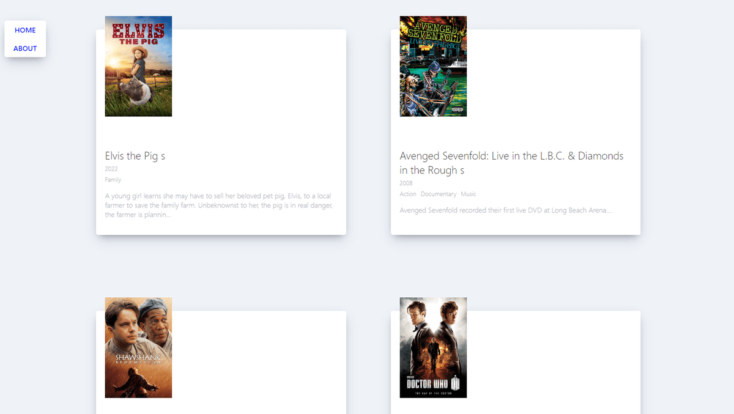The image size is (734, 414).
Task: Click the title "Elvis the Pig s"
Action: point(135,156)
